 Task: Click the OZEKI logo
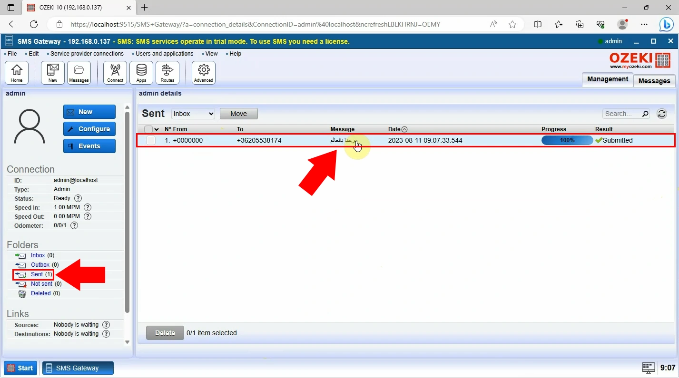click(x=640, y=60)
